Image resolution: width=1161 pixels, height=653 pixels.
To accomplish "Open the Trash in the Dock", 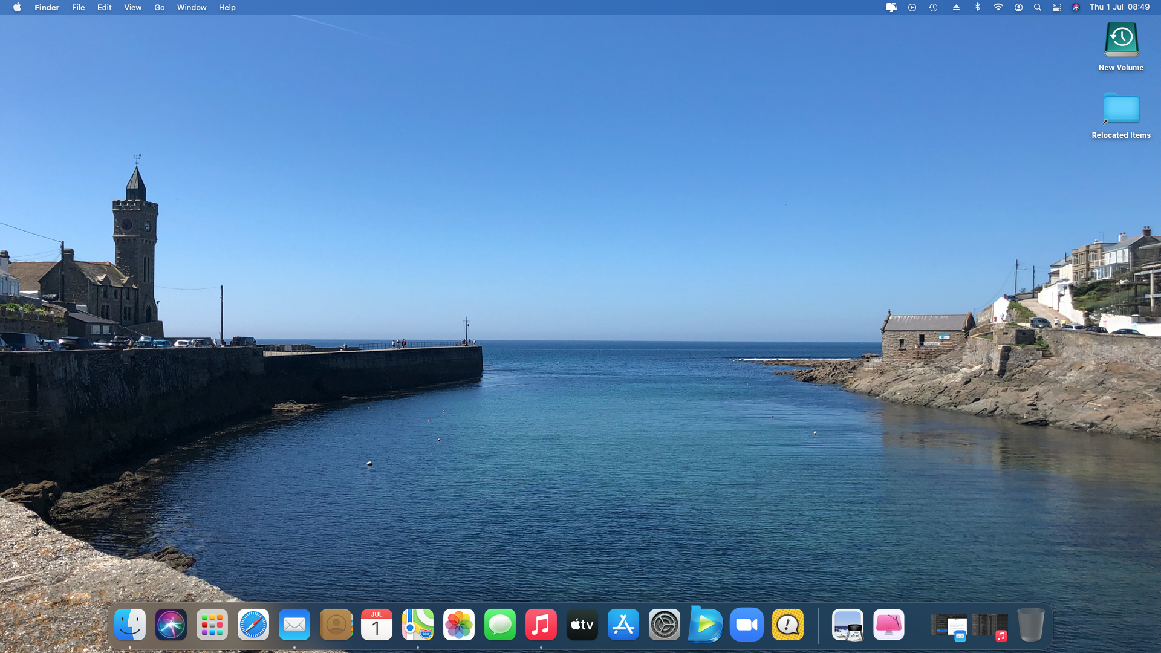I will point(1030,625).
